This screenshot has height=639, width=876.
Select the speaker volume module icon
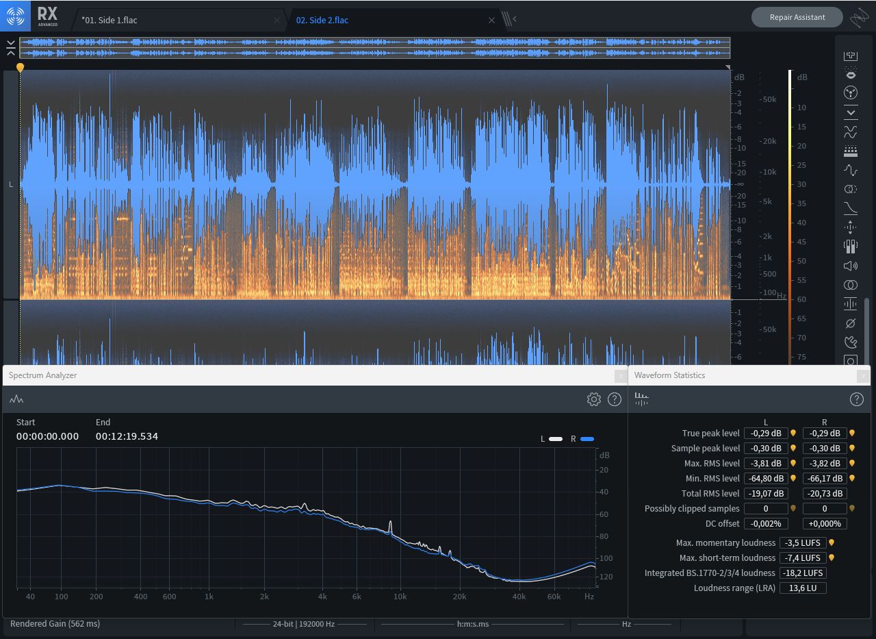[851, 266]
